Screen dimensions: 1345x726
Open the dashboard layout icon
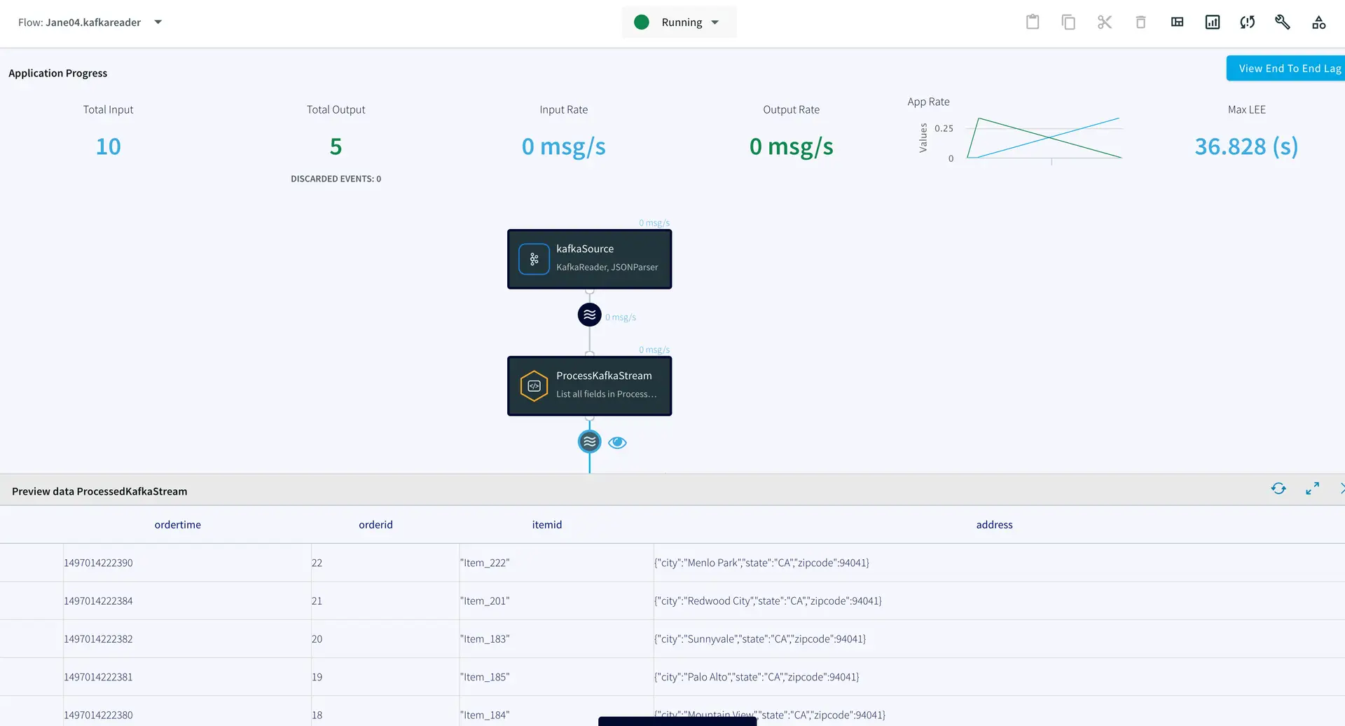tap(1177, 22)
